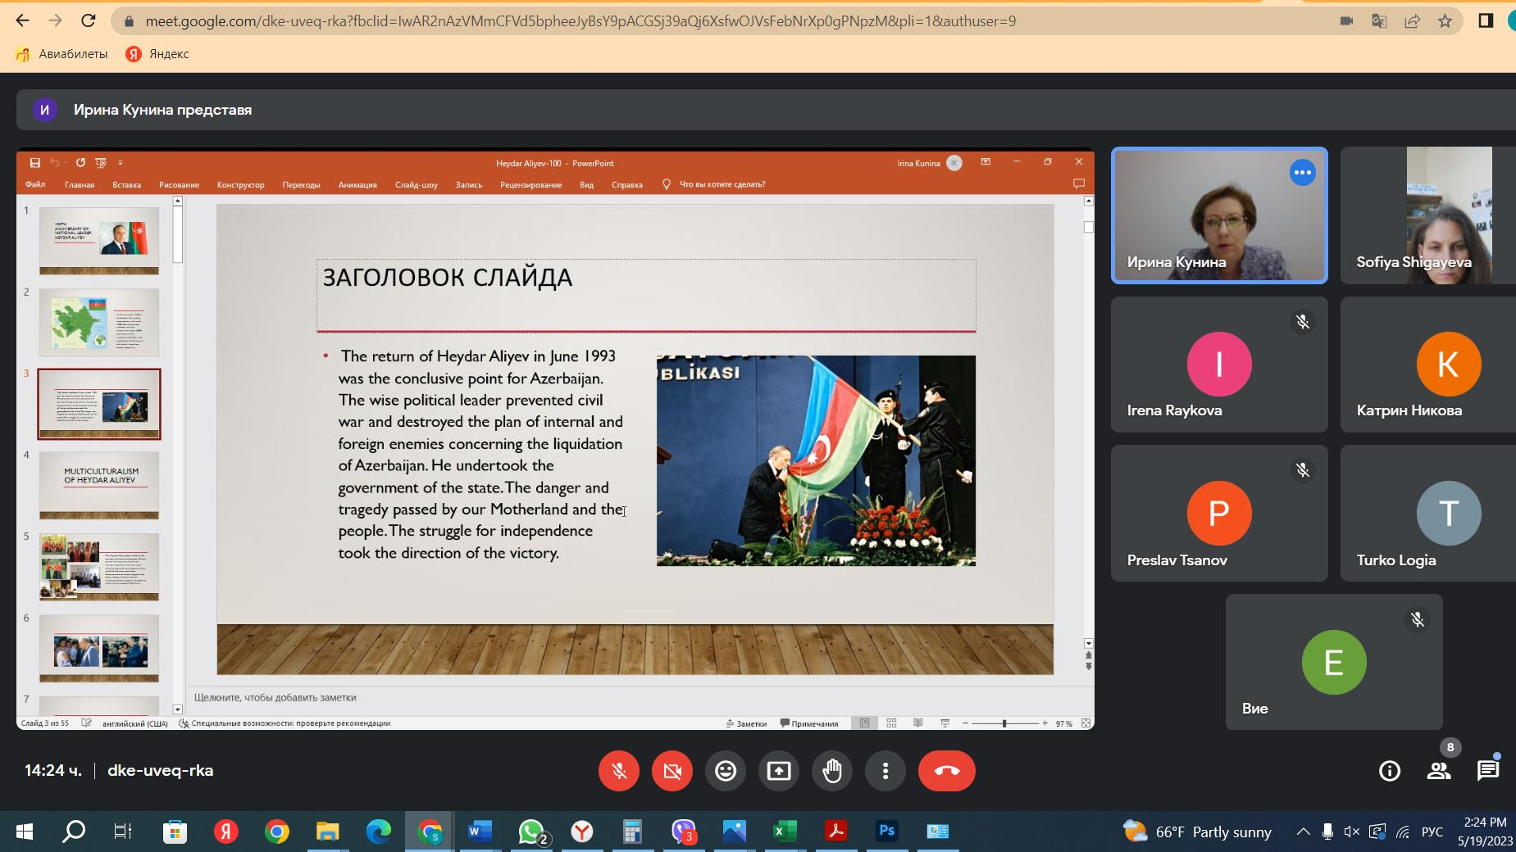Click the present screen button
Image resolution: width=1516 pixels, height=852 pixels.
click(x=779, y=771)
